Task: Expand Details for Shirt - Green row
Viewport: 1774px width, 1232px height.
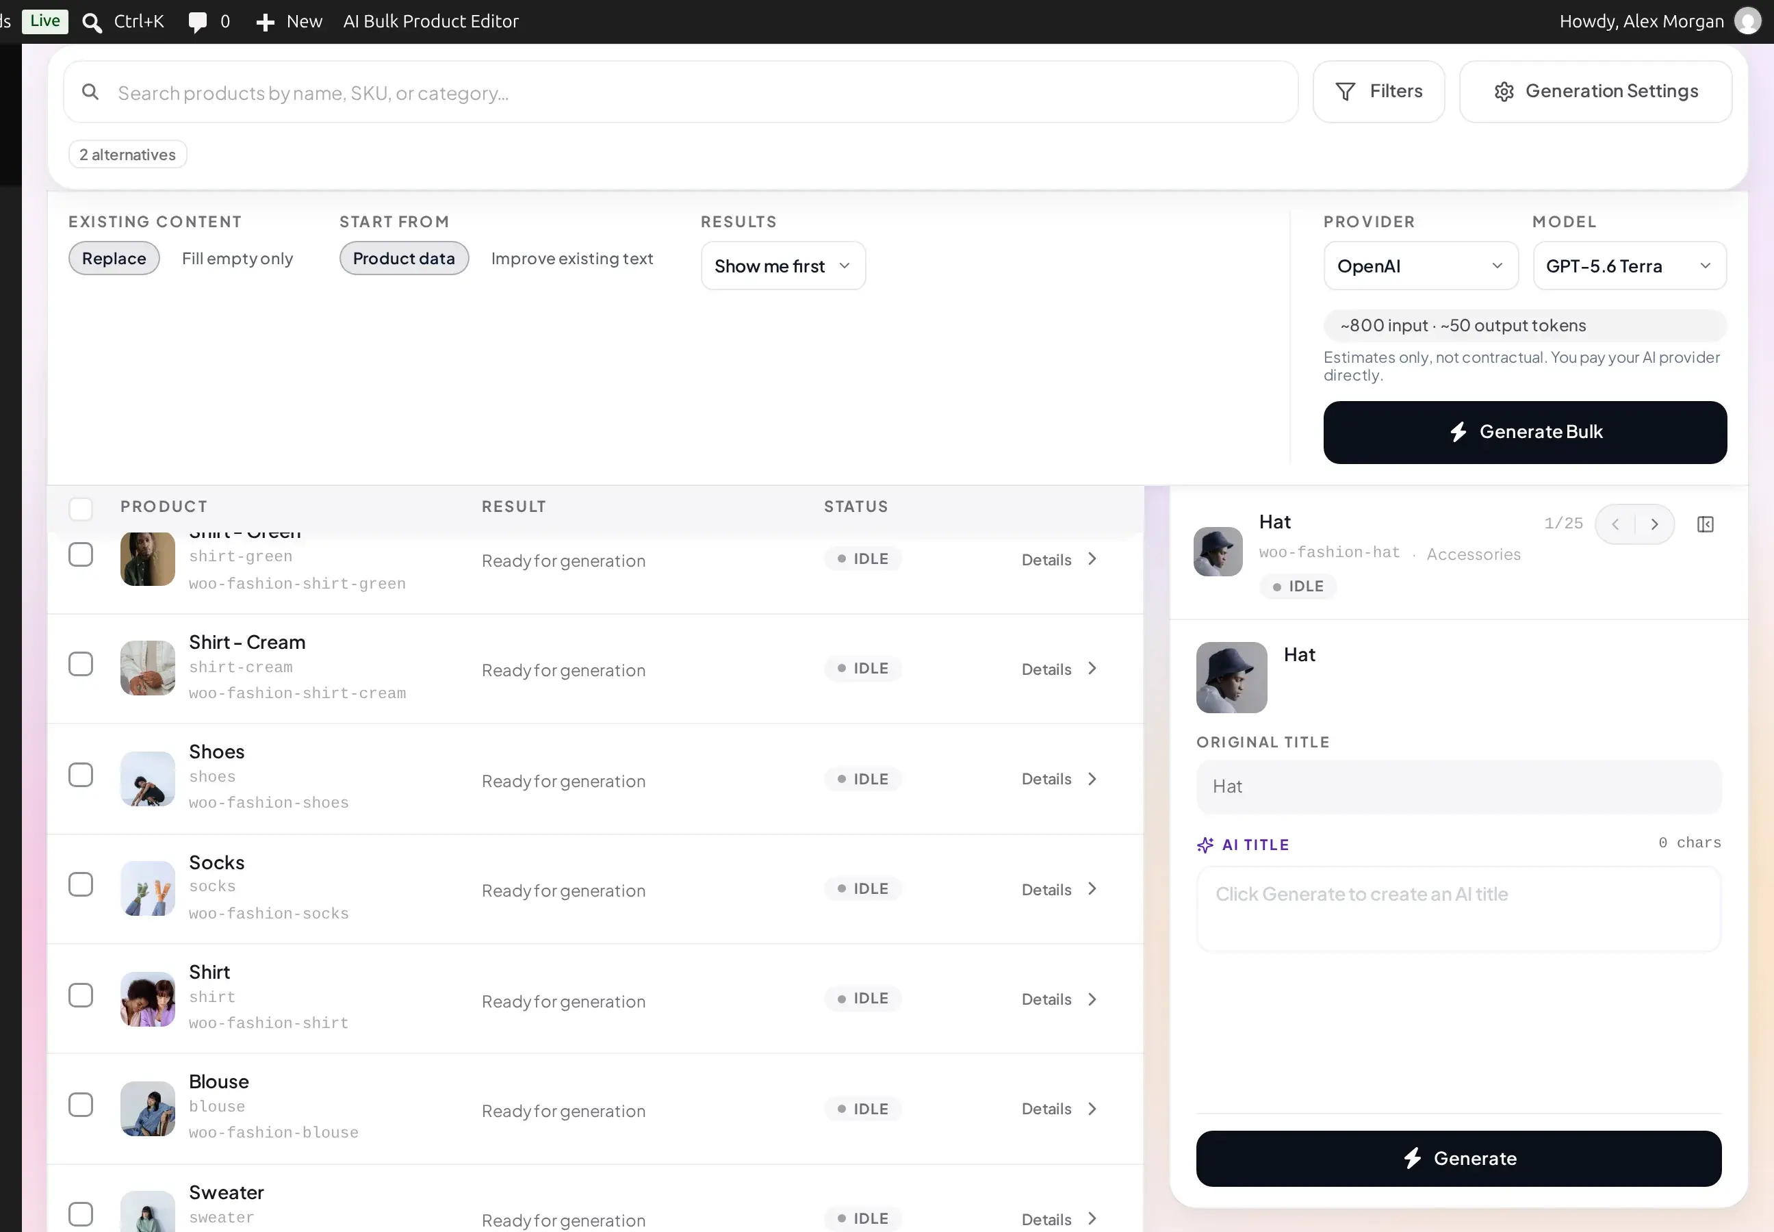Action: 1059,560
